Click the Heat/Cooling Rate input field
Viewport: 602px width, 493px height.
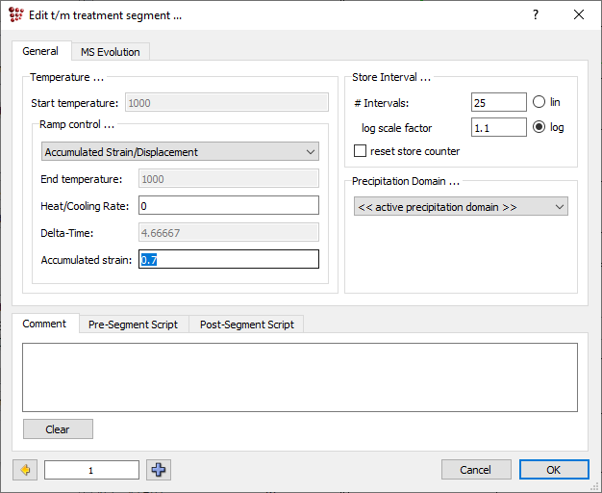pos(228,205)
